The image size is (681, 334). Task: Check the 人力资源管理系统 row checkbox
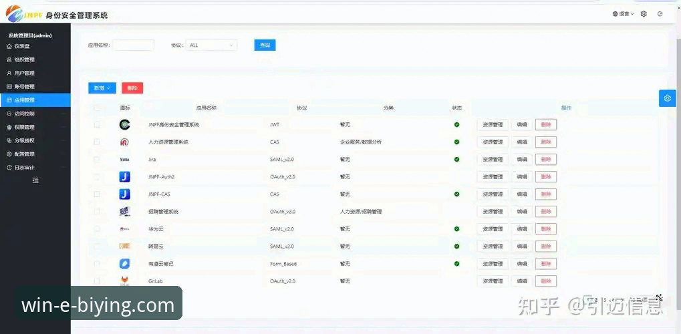click(x=97, y=142)
